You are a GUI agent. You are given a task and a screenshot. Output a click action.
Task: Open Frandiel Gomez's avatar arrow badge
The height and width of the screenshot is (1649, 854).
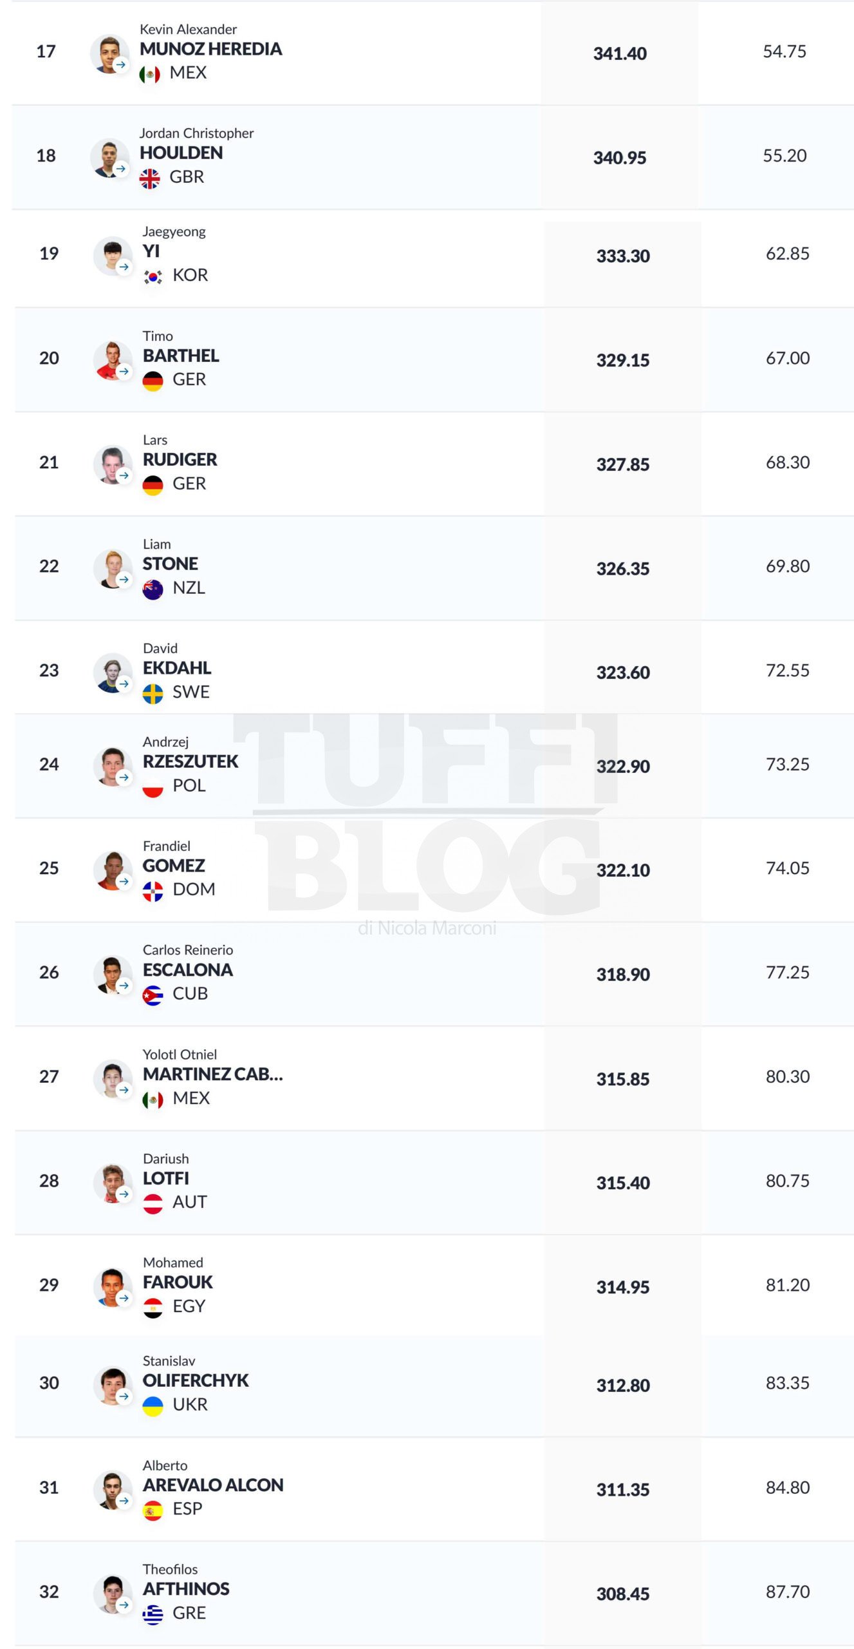click(124, 881)
